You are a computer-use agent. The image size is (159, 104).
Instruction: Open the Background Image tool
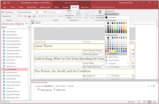[x=69, y=14]
